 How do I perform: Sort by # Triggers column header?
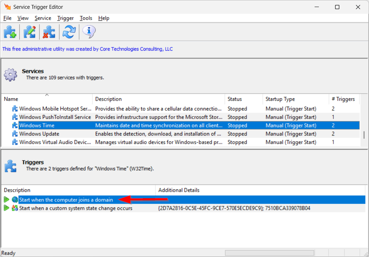click(344, 99)
